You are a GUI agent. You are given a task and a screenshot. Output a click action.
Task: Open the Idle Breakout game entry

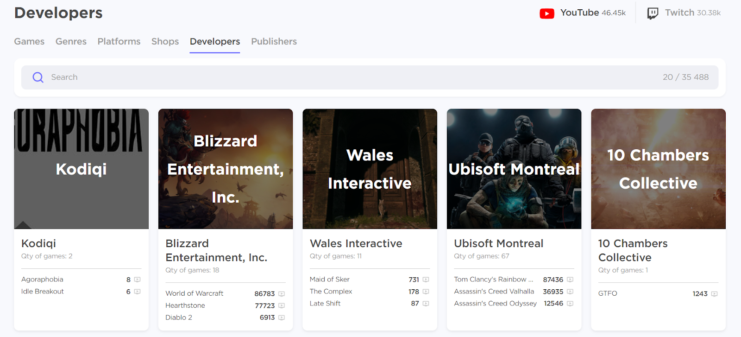click(x=43, y=292)
